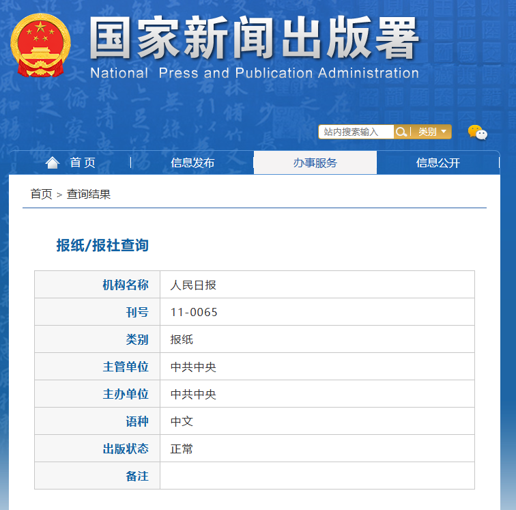Click the 报纸/报社查询 heading
This screenshot has width=516, height=510.
pyautogui.click(x=102, y=245)
